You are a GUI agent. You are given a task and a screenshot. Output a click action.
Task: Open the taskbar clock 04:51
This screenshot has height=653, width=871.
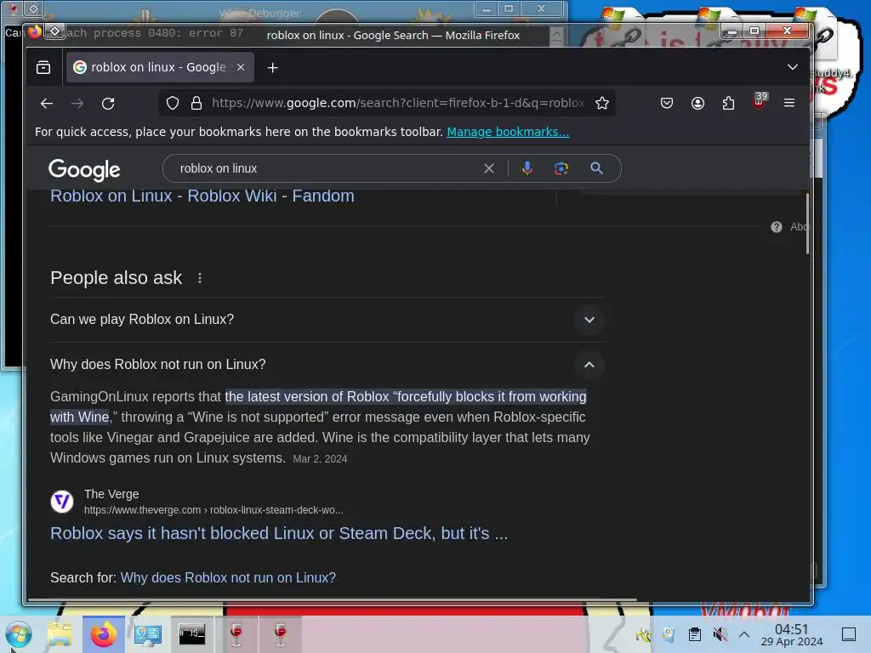pos(792,634)
